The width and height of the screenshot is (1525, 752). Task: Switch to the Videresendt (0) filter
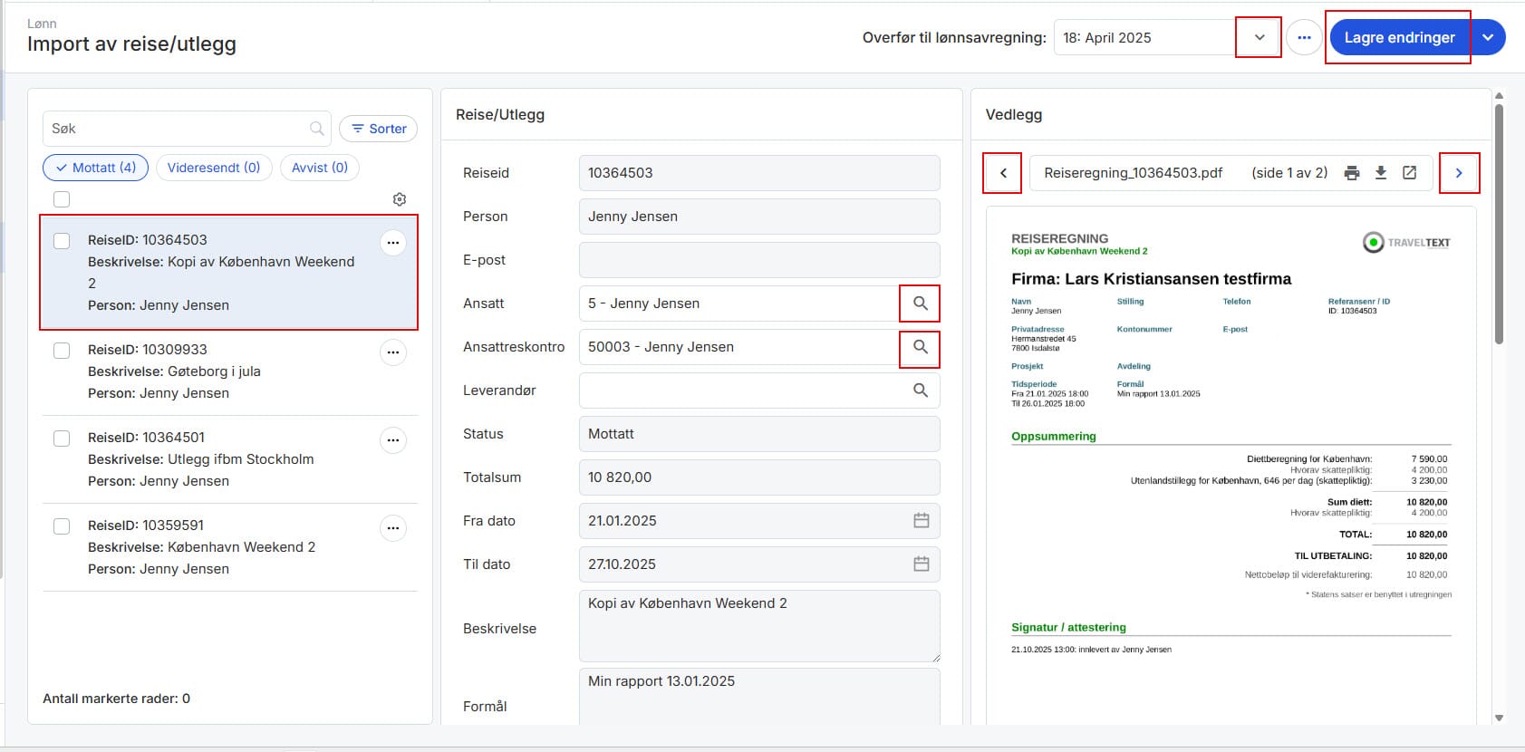pos(214,168)
